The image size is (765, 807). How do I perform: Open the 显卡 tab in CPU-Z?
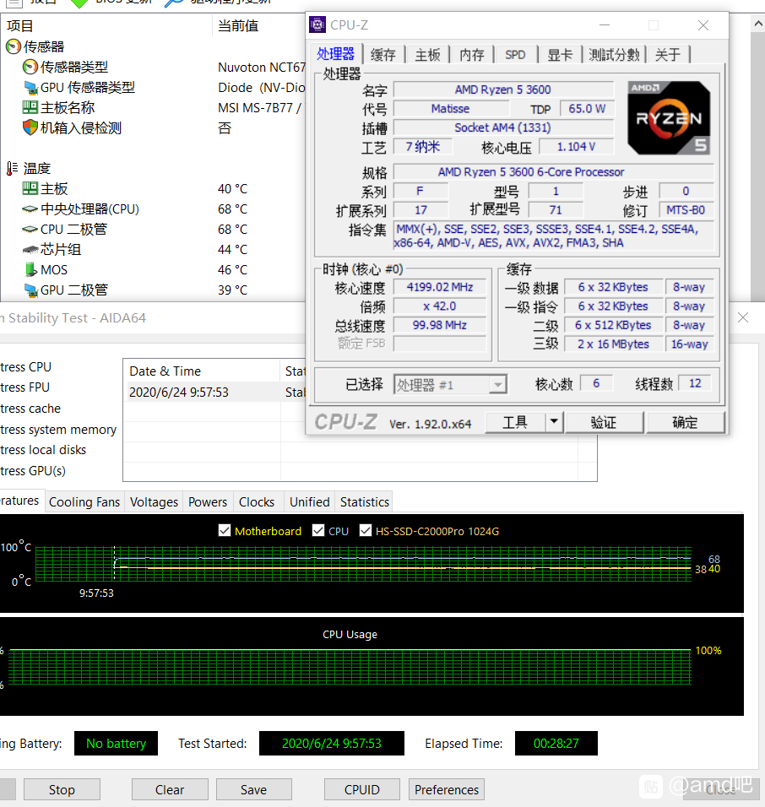click(560, 55)
